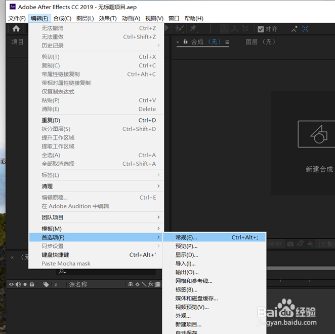Open the composition panel hamburger menu
335x334 pixels.
[x=227, y=42]
